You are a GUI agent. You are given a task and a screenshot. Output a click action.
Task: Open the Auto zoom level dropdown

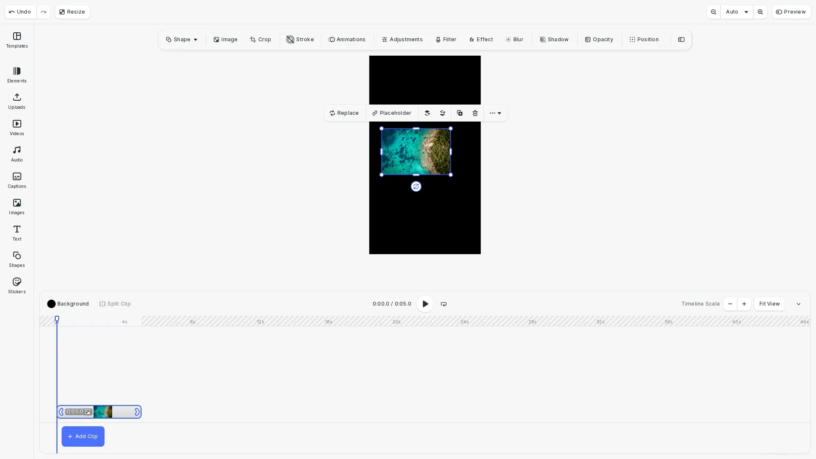(x=737, y=12)
